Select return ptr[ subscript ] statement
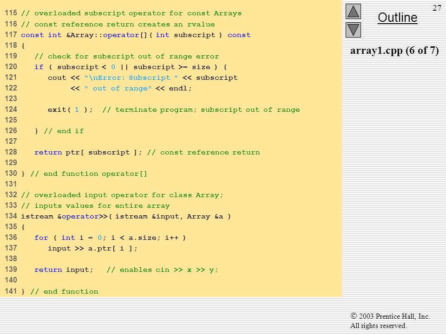 [x=88, y=152]
